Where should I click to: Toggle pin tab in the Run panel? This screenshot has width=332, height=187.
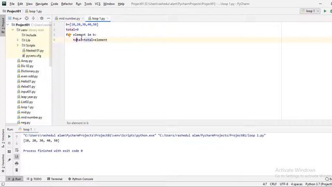coord(9,160)
